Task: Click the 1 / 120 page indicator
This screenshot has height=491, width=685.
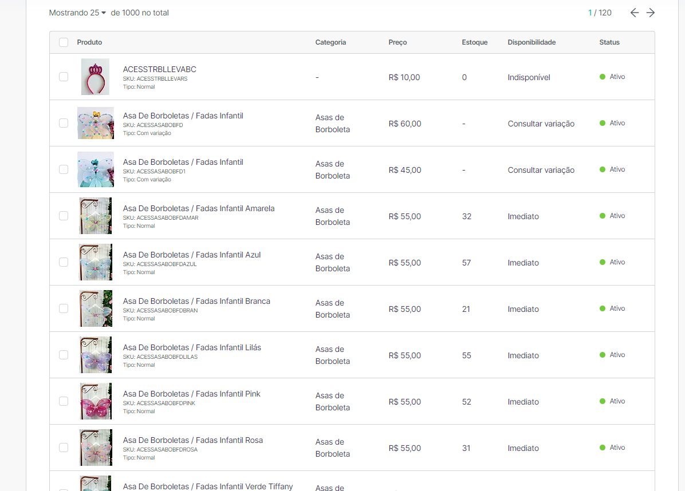Action: coord(600,13)
